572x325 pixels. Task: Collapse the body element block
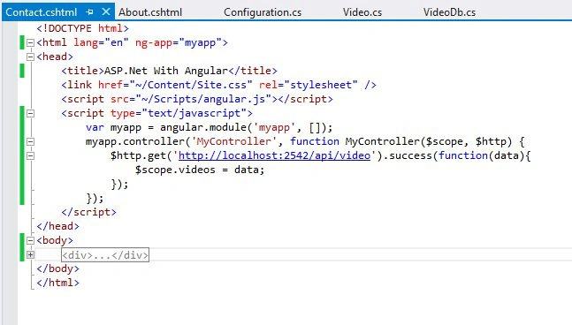tap(31, 240)
